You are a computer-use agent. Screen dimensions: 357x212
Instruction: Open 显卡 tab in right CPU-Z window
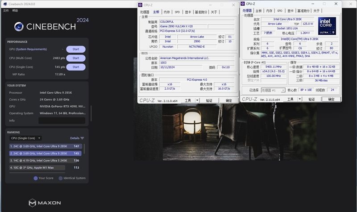coord(291,11)
